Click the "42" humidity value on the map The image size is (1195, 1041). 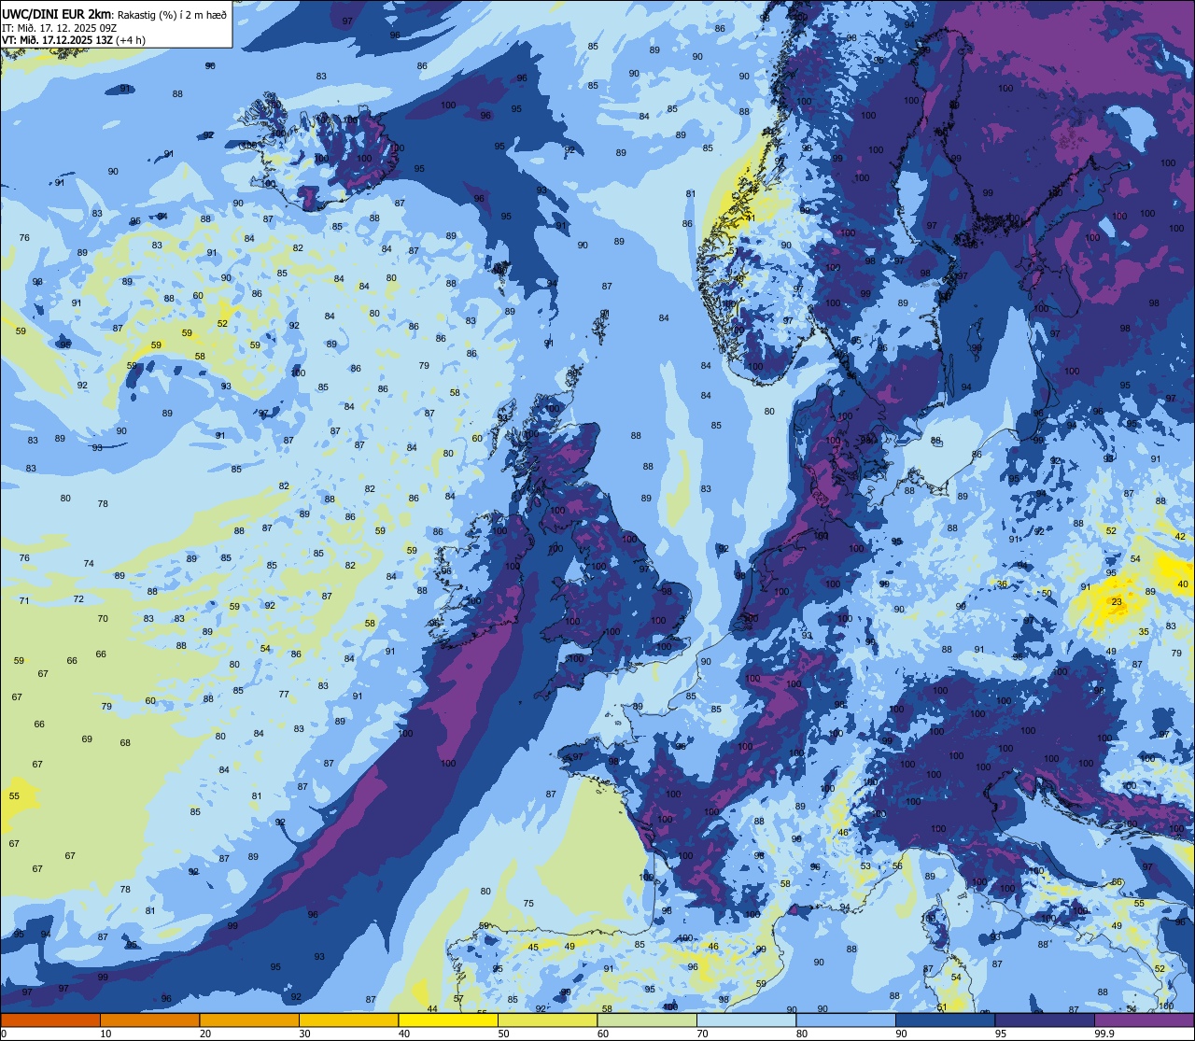tap(1180, 536)
